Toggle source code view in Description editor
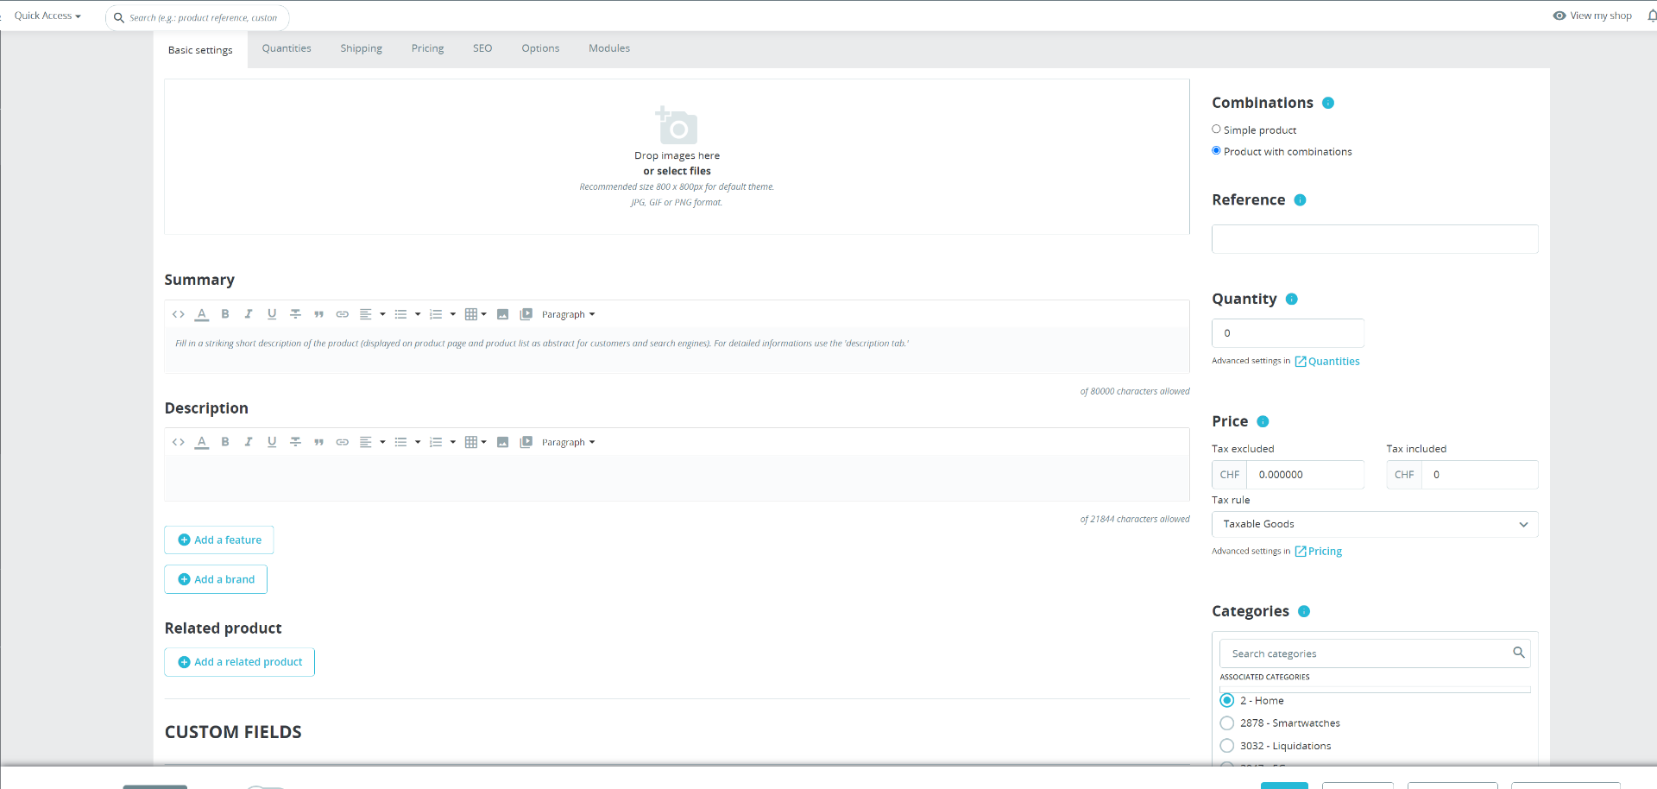1657x789 pixels. [x=178, y=442]
